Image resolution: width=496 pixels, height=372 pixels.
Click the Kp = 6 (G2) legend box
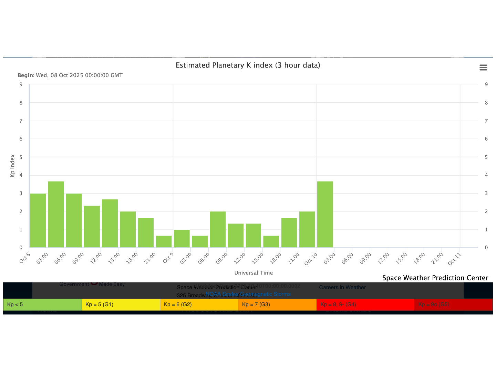[x=199, y=304]
